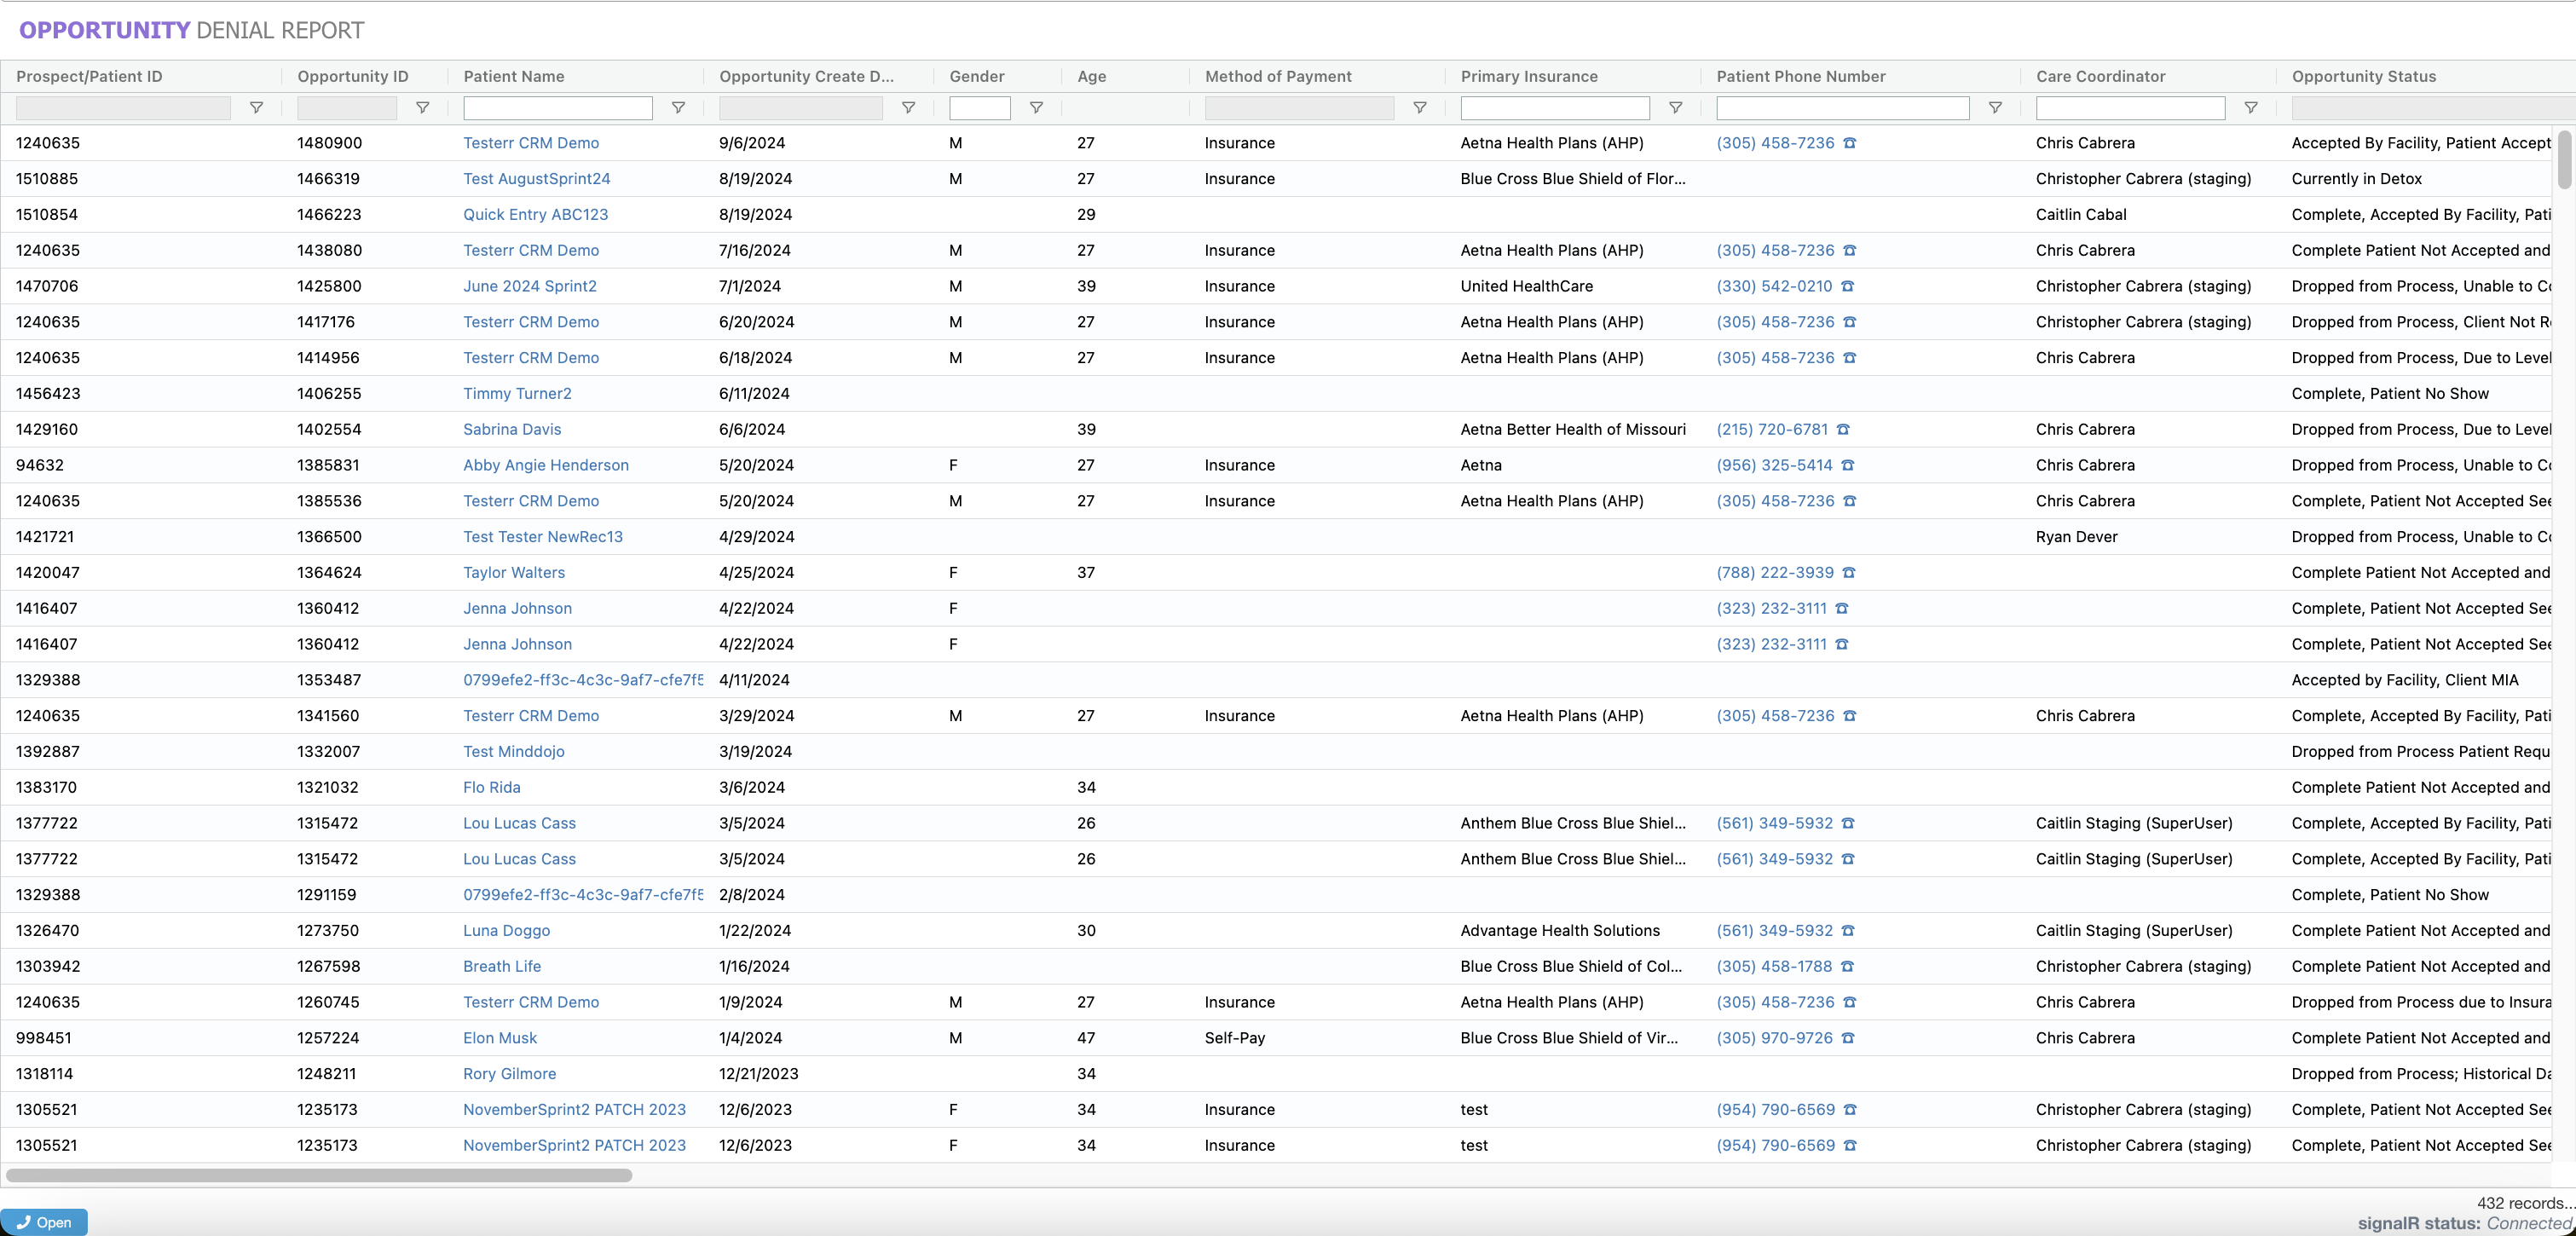Click the Primary Insurance filter text box
The height and width of the screenshot is (1236, 2576).
tap(1554, 108)
